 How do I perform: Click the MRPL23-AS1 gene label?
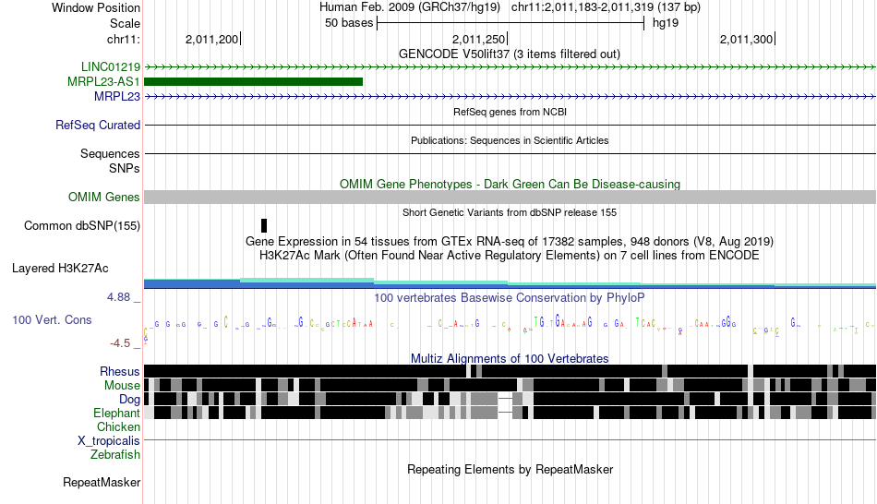coord(103,81)
